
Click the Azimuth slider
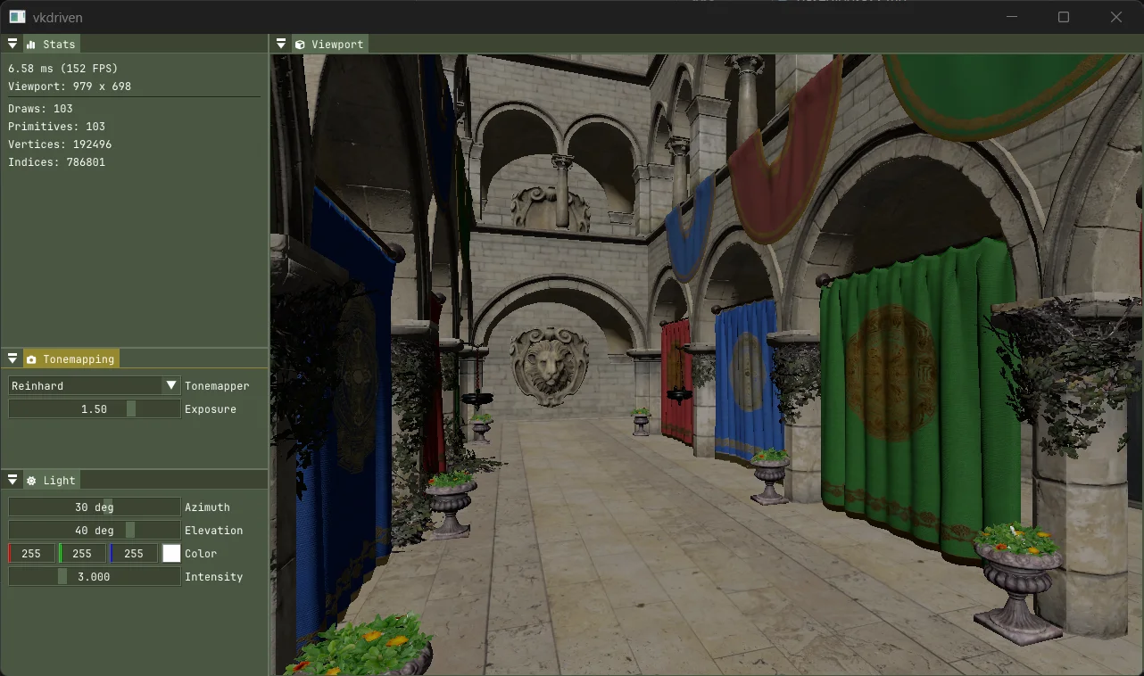(x=95, y=507)
